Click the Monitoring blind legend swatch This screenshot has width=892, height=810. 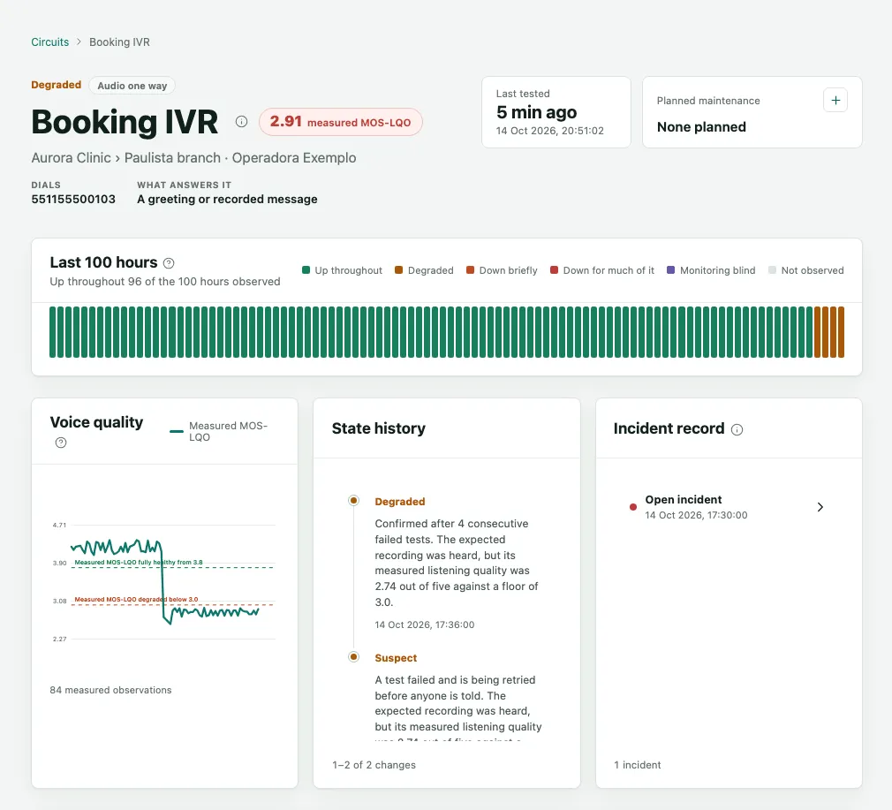(x=670, y=270)
